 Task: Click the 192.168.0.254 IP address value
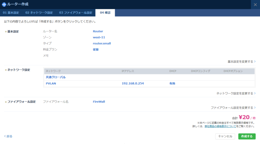click(133, 83)
